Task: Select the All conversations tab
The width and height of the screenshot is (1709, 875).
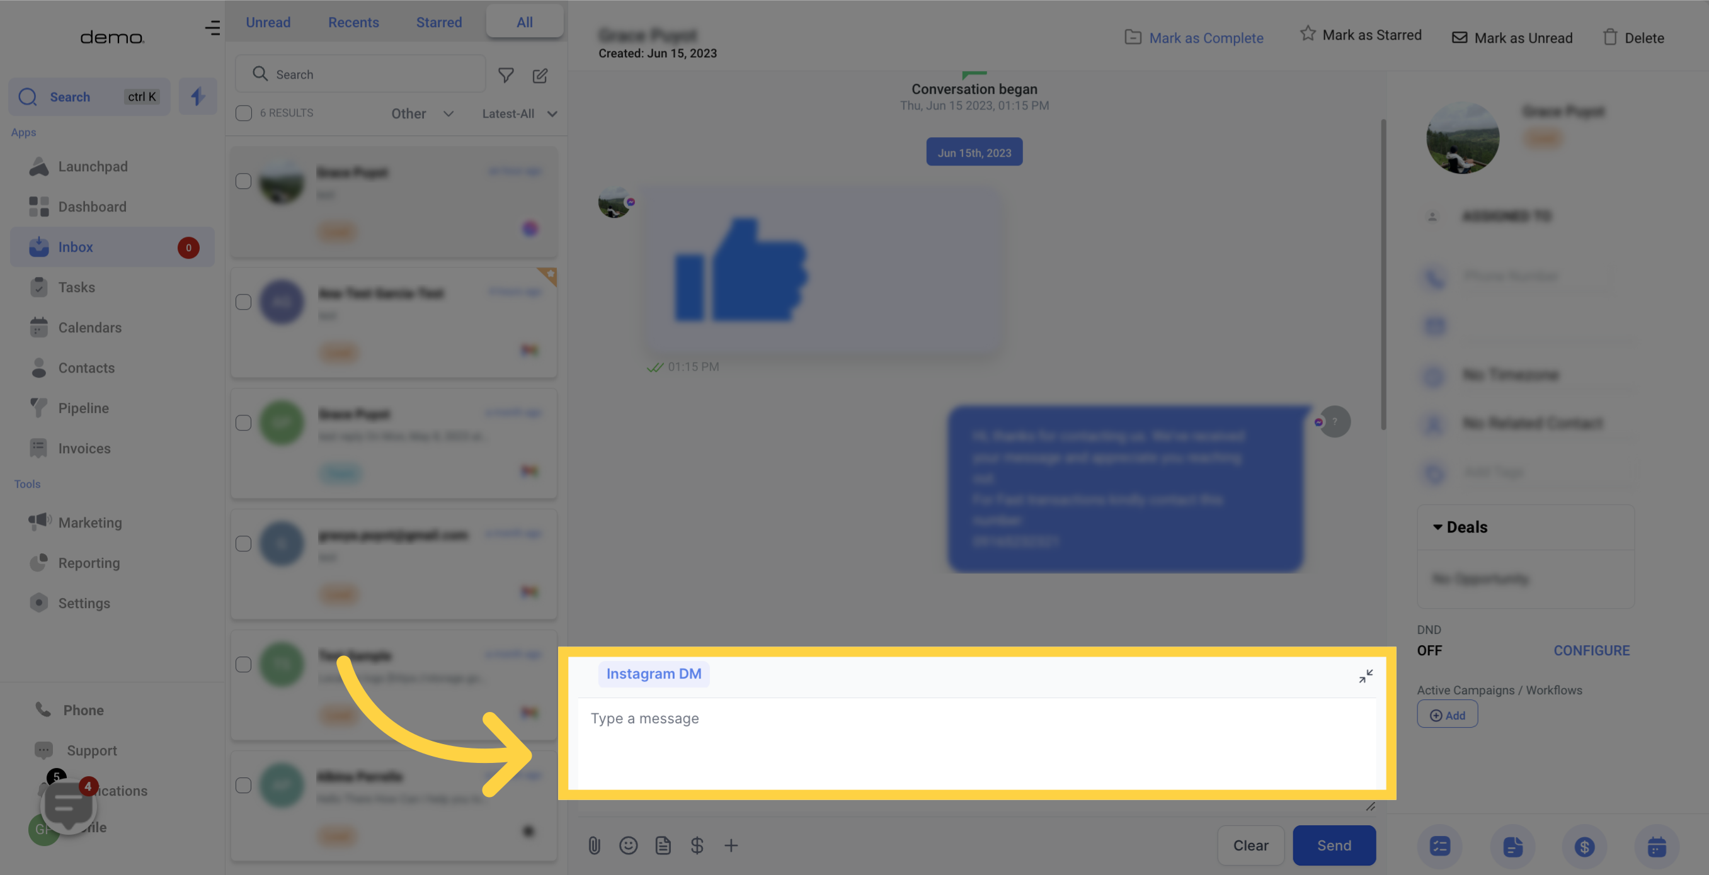Action: pyautogui.click(x=525, y=22)
